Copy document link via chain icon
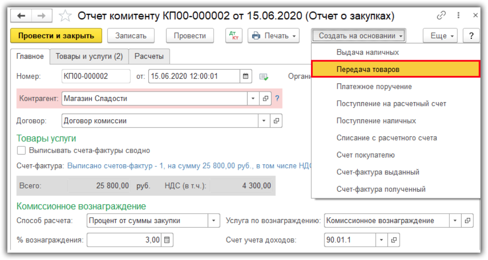Screen dimensions: 488x260 (441, 16)
